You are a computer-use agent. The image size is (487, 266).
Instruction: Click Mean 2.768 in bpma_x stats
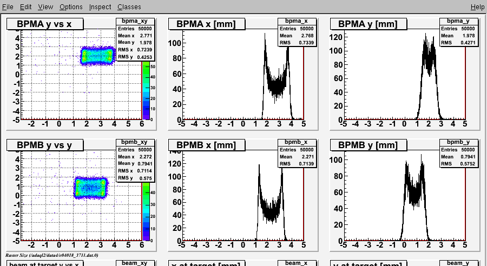click(297, 36)
